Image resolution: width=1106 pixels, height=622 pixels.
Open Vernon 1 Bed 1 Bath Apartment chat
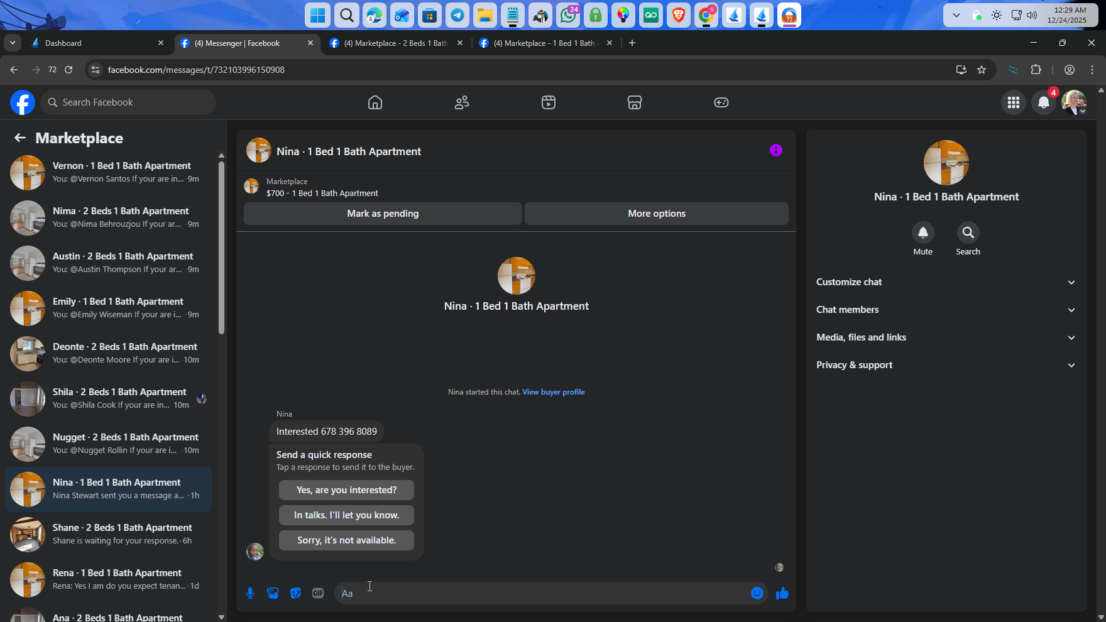(x=108, y=172)
